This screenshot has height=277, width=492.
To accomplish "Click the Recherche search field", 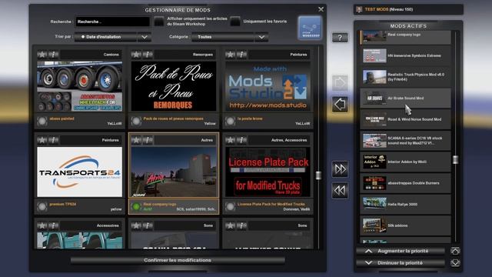I will pos(113,22).
